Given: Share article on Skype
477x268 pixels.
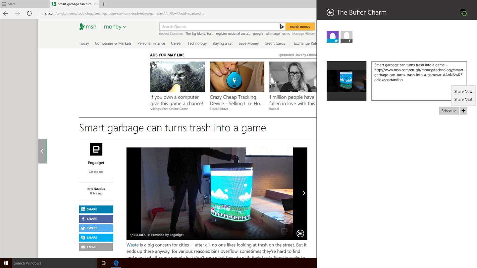Looking at the screenshot, I should pyautogui.click(x=96, y=238).
